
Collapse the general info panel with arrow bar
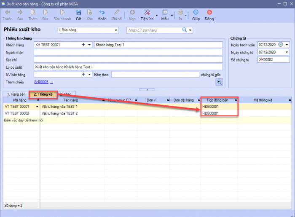pyautogui.click(x=147, y=89)
